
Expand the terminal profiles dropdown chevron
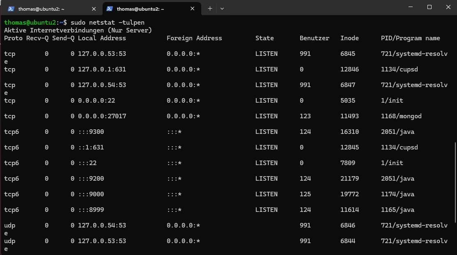[x=222, y=8]
